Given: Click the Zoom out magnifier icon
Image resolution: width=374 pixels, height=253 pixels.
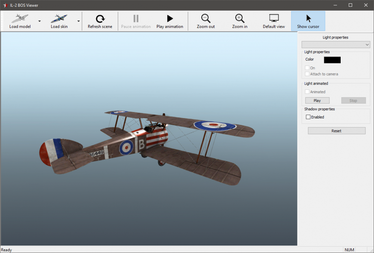Looking at the screenshot, I should tap(206, 18).
